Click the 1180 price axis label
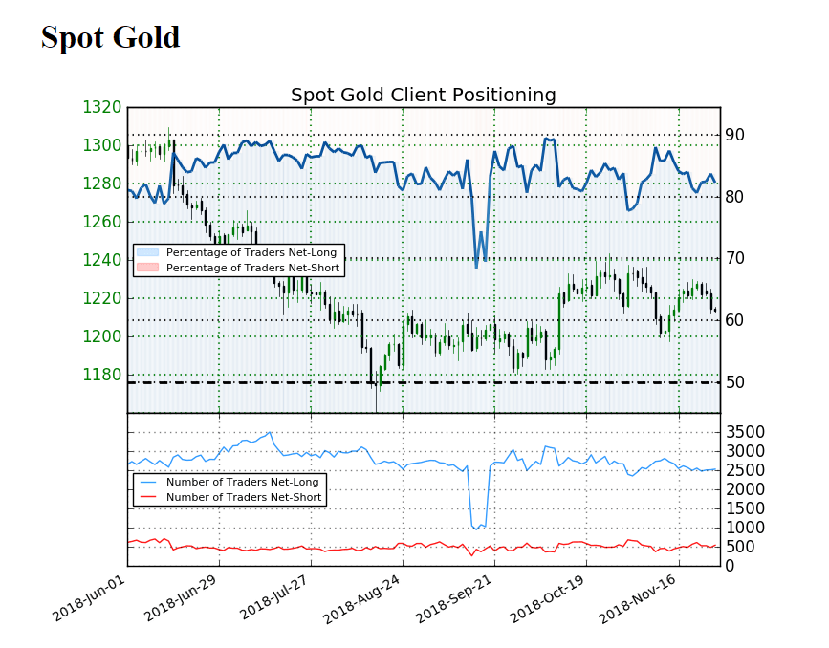Screen dimensions: 829x648 102,375
